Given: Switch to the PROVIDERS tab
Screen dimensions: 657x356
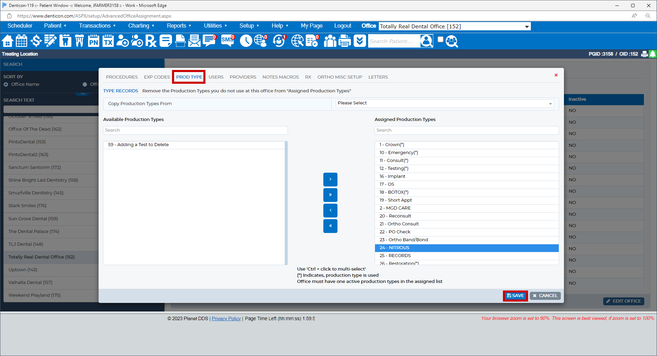Looking at the screenshot, I should click(243, 77).
